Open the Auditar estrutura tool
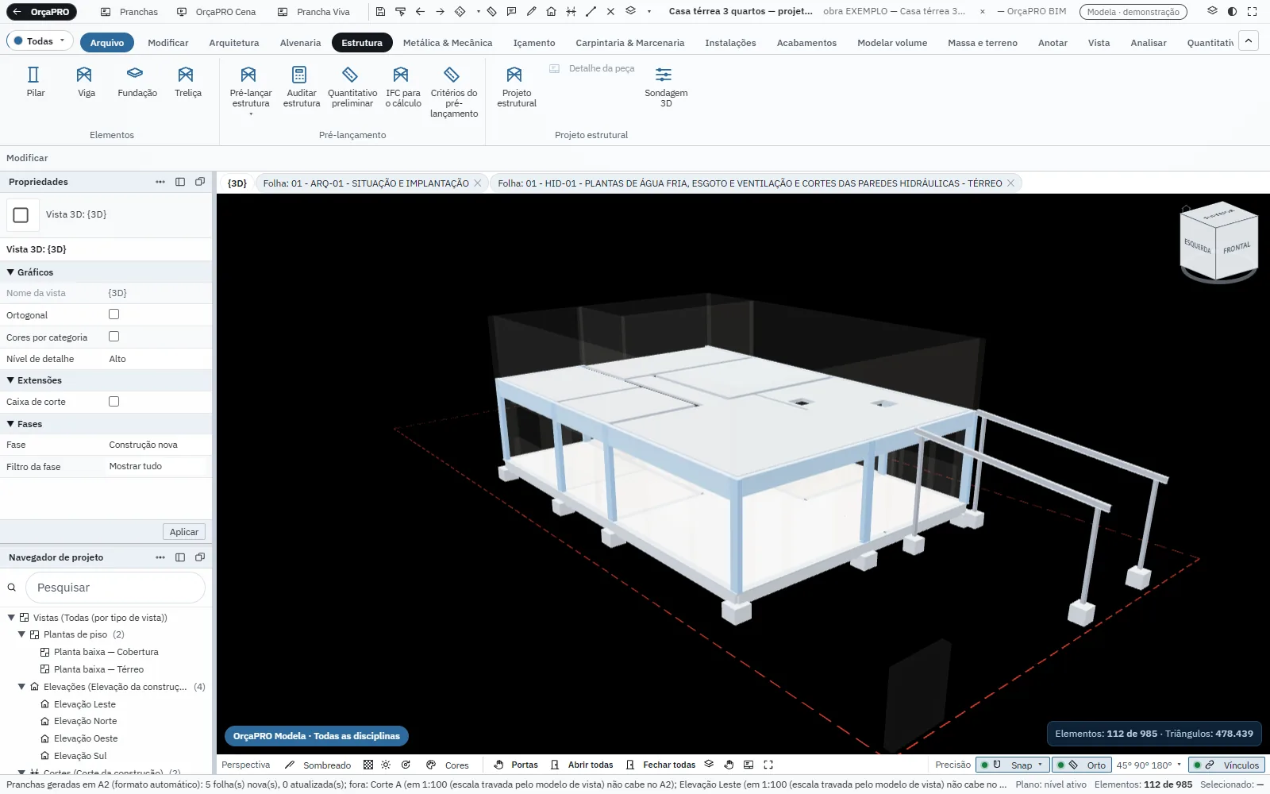Image resolution: width=1270 pixels, height=794 pixels. tap(302, 87)
